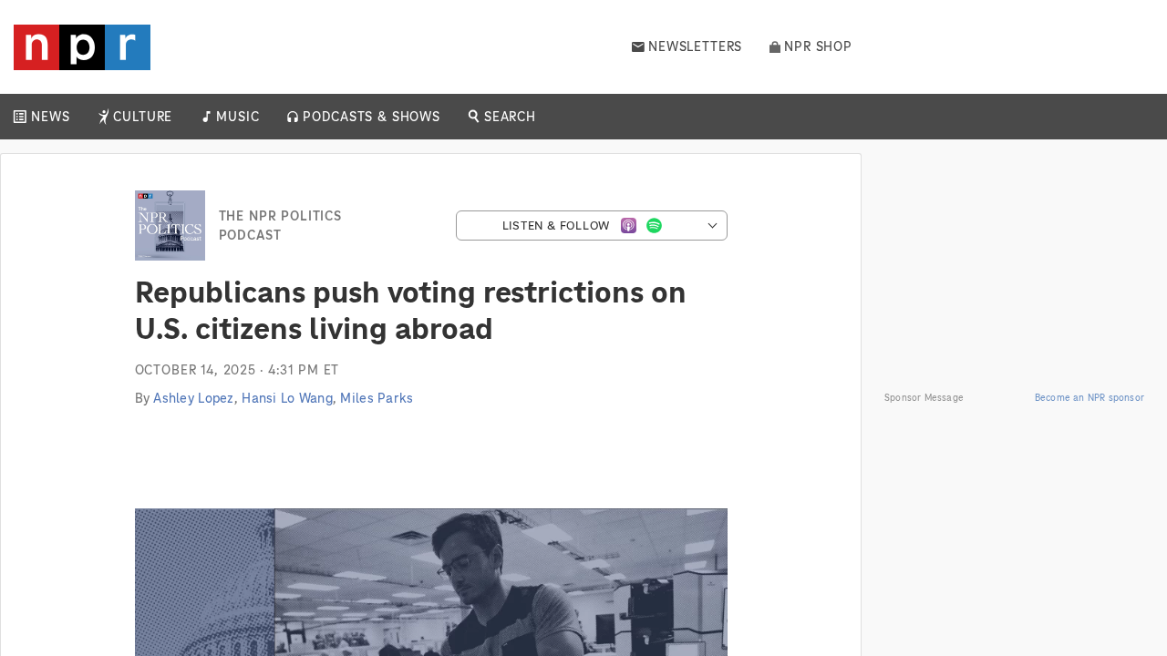The height and width of the screenshot is (656, 1167).
Task: Click the Music note icon
Action: [x=206, y=117]
